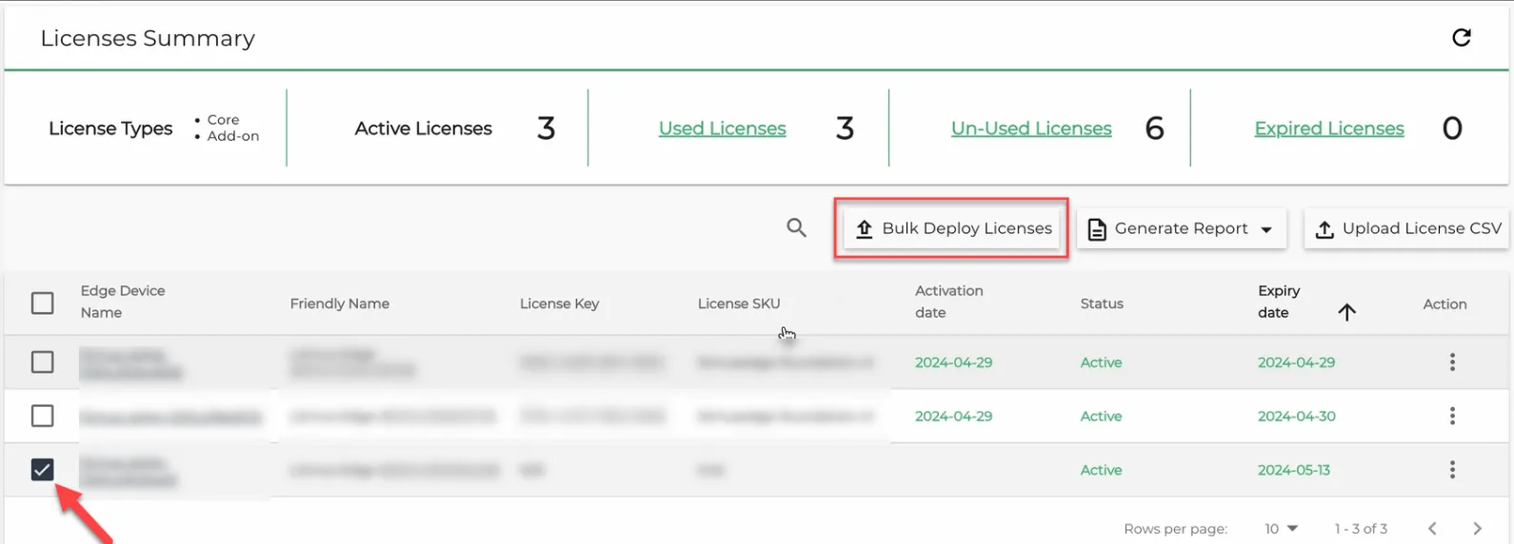
Task: Click Bulk Deploy Licenses button
Action: point(952,228)
